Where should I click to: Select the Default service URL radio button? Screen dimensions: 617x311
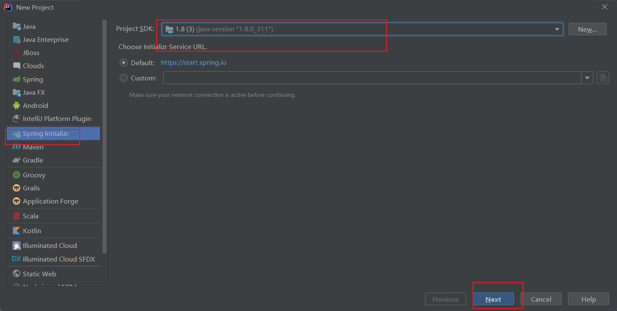tap(124, 63)
